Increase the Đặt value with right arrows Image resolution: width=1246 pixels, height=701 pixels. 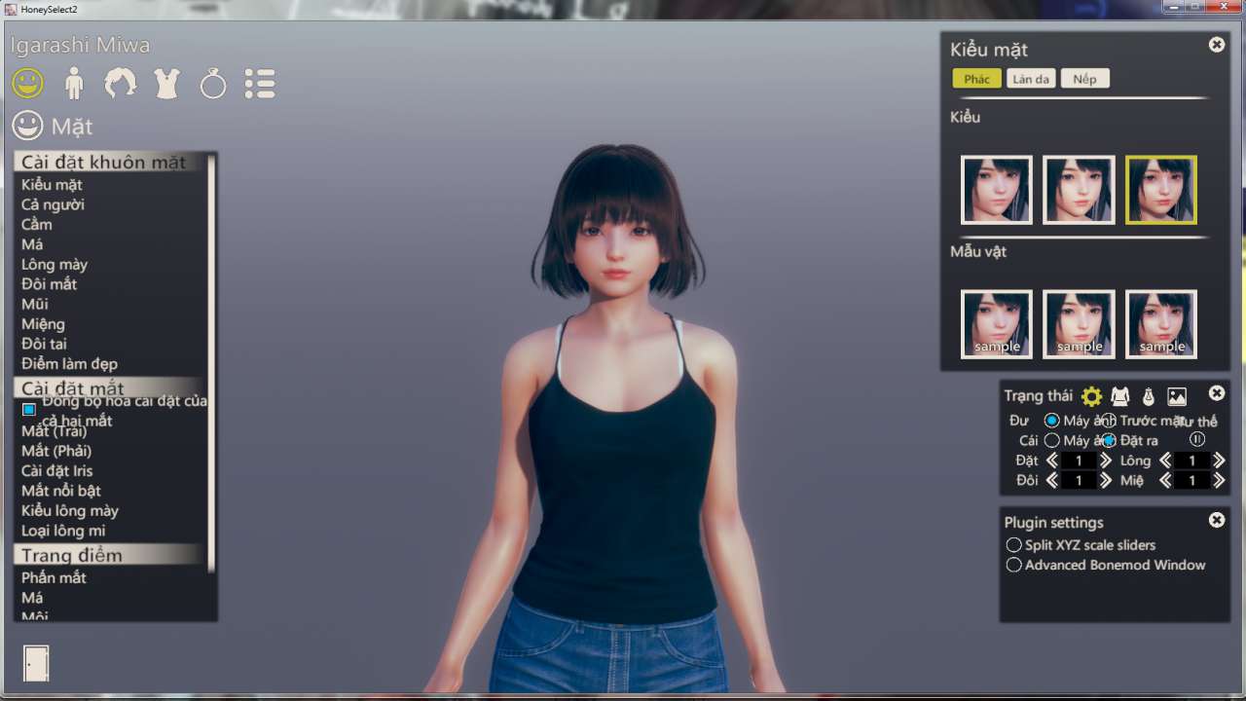click(1106, 461)
